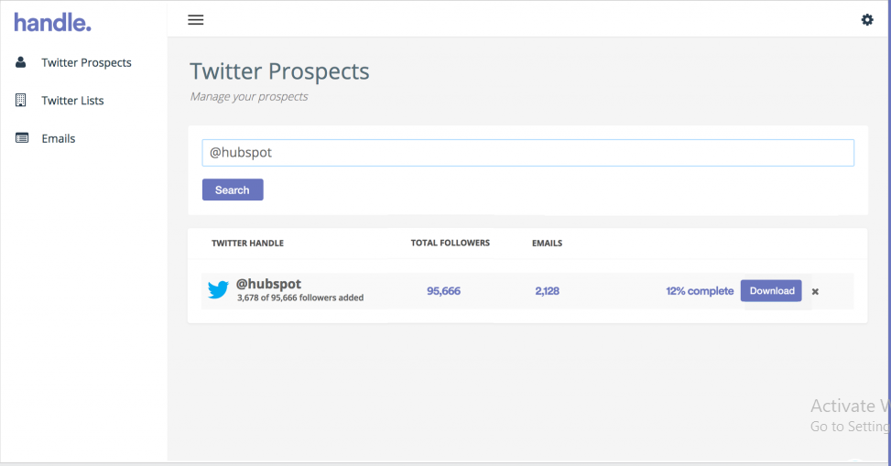
Task: Open Emails in the sidebar
Action: pyautogui.click(x=59, y=138)
